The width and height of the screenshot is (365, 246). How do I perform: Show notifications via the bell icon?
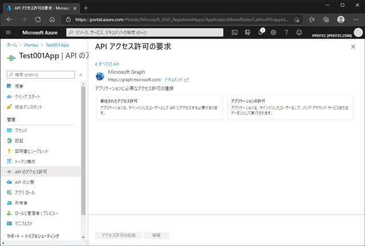tap(261, 32)
